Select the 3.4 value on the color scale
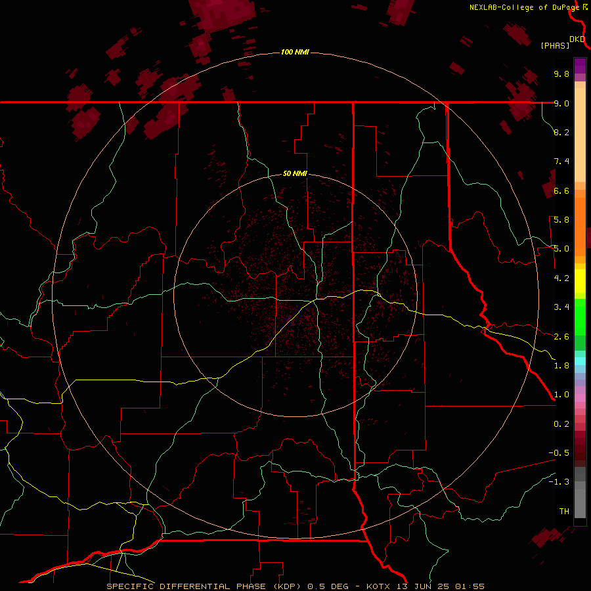The width and height of the screenshot is (591, 591). [561, 307]
